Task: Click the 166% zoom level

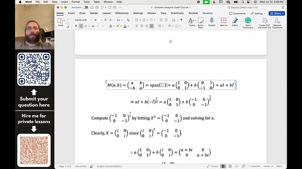Action: 279,166
